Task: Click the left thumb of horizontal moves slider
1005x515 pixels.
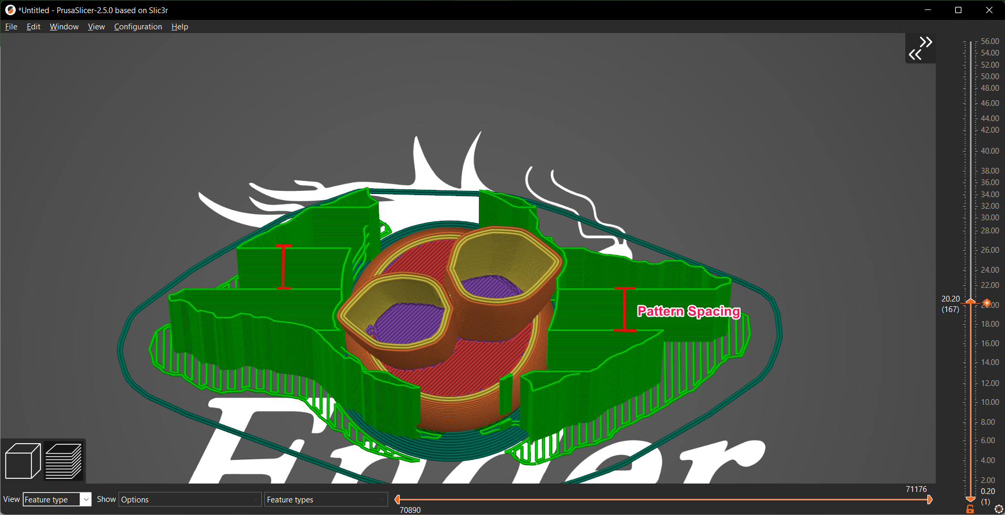Action: click(x=398, y=499)
